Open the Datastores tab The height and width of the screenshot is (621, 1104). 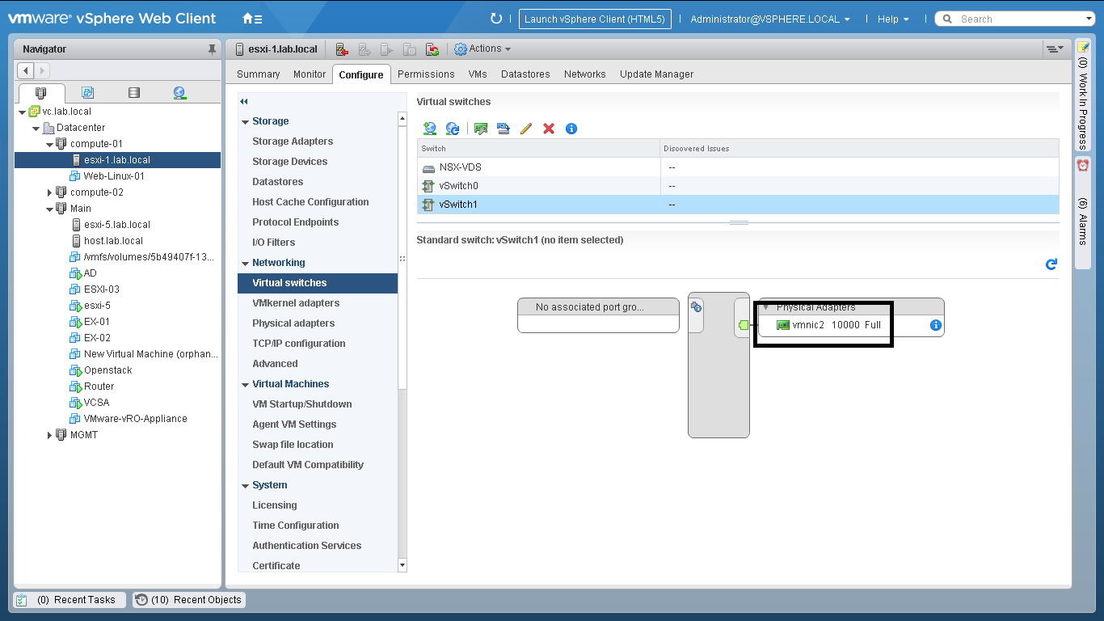tap(525, 74)
